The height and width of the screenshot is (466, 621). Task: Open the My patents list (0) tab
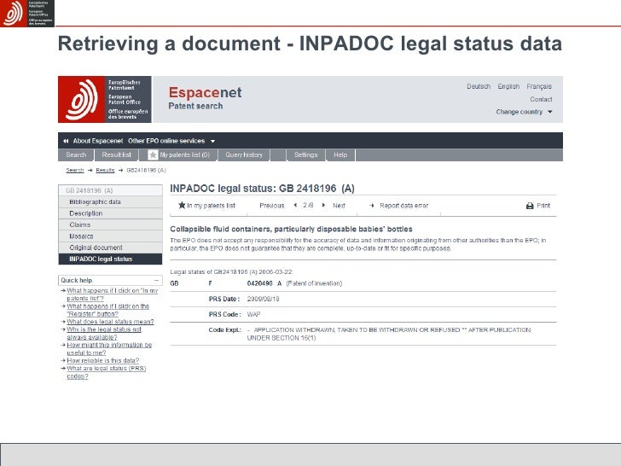[178, 155]
